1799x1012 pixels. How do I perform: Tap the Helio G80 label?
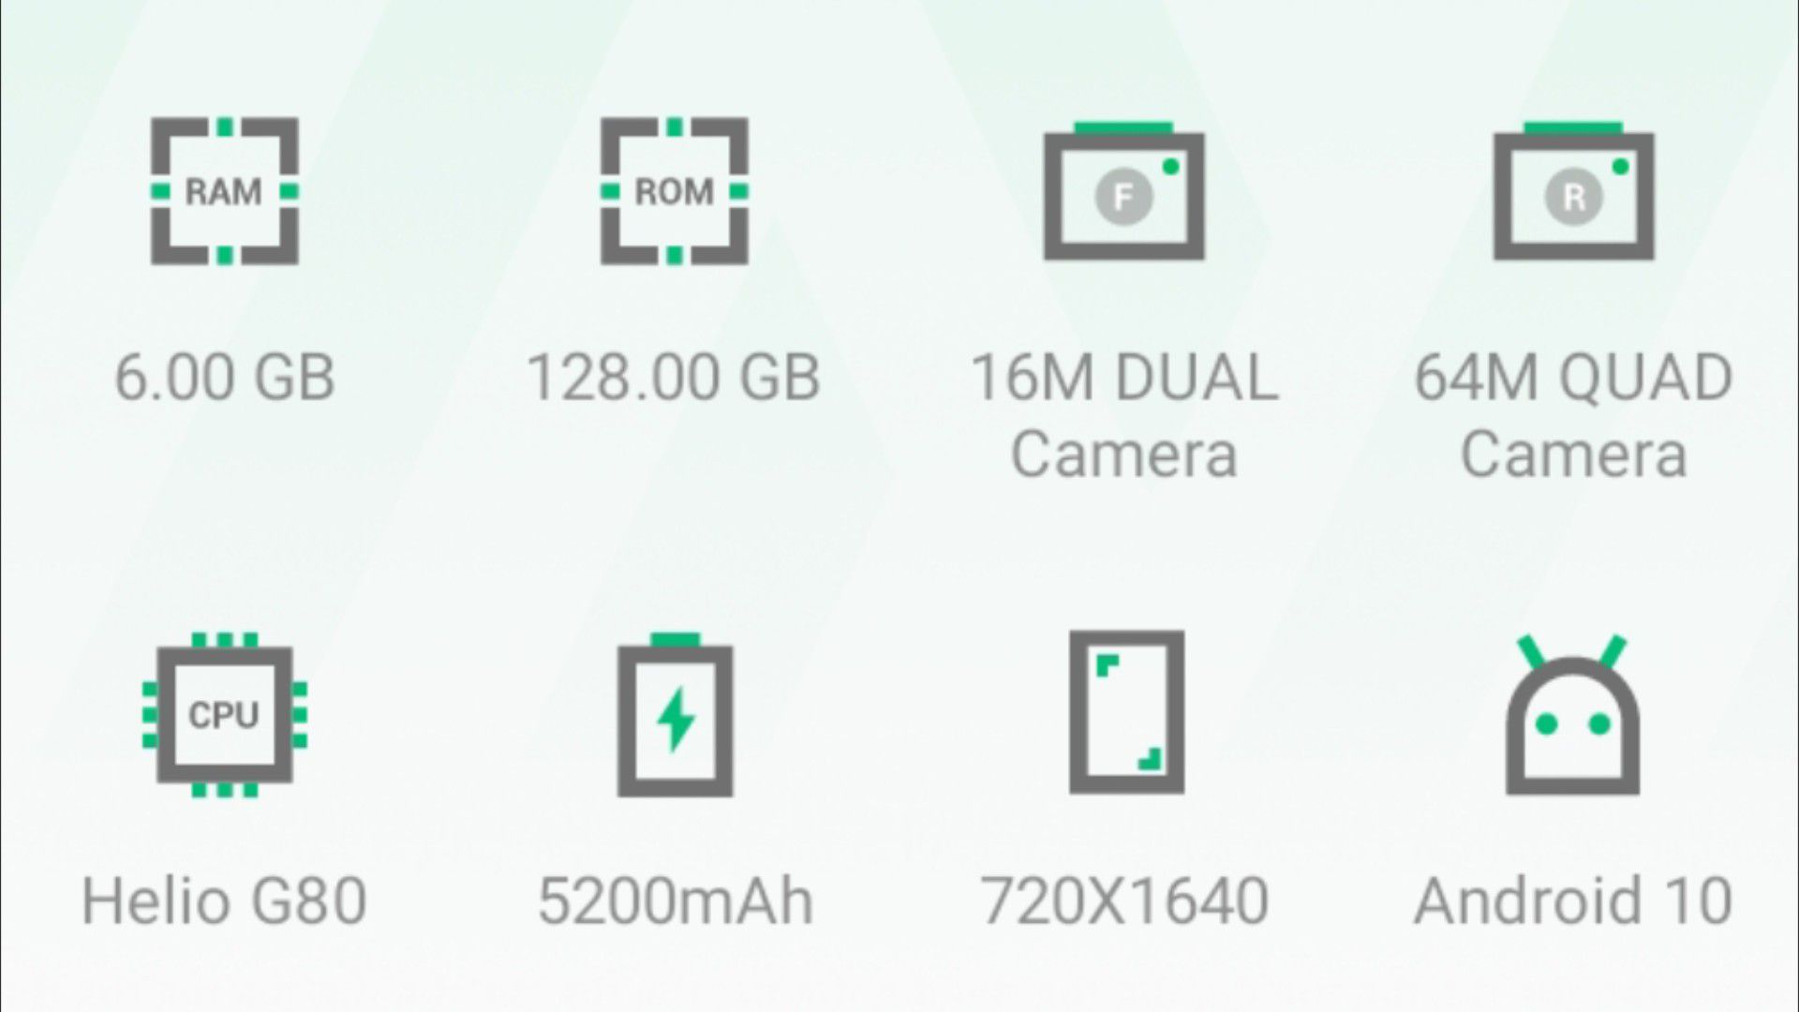coord(224,901)
